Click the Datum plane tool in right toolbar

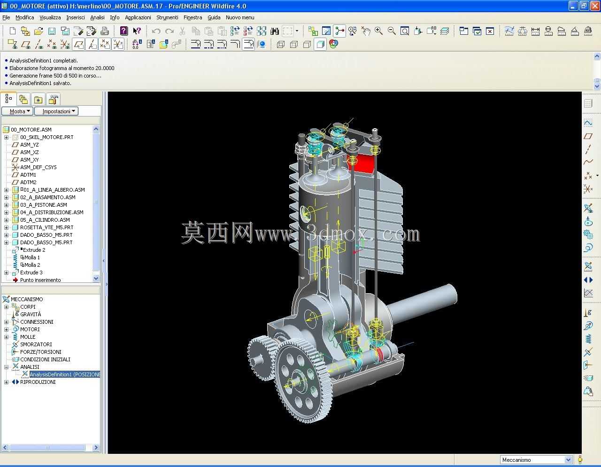coord(588,136)
